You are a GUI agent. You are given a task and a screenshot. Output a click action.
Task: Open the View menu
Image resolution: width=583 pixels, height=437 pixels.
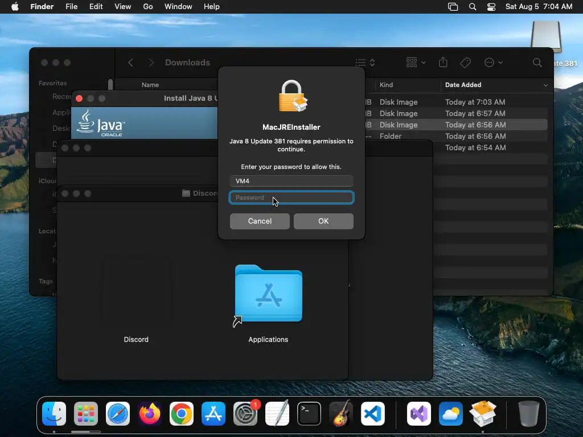click(123, 7)
